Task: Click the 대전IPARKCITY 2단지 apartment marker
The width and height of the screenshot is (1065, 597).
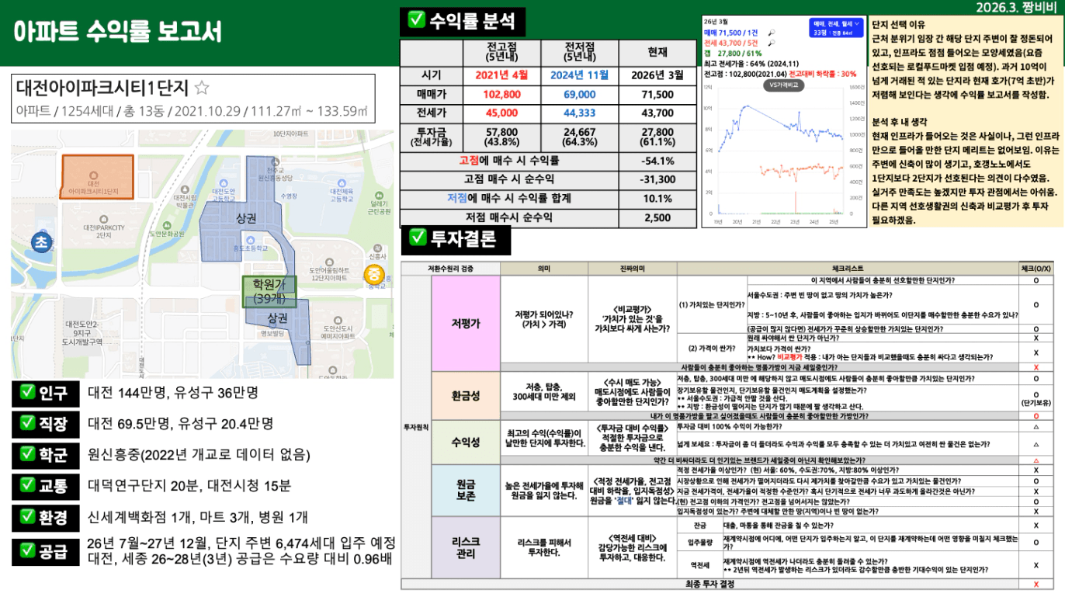Action: coord(104,218)
